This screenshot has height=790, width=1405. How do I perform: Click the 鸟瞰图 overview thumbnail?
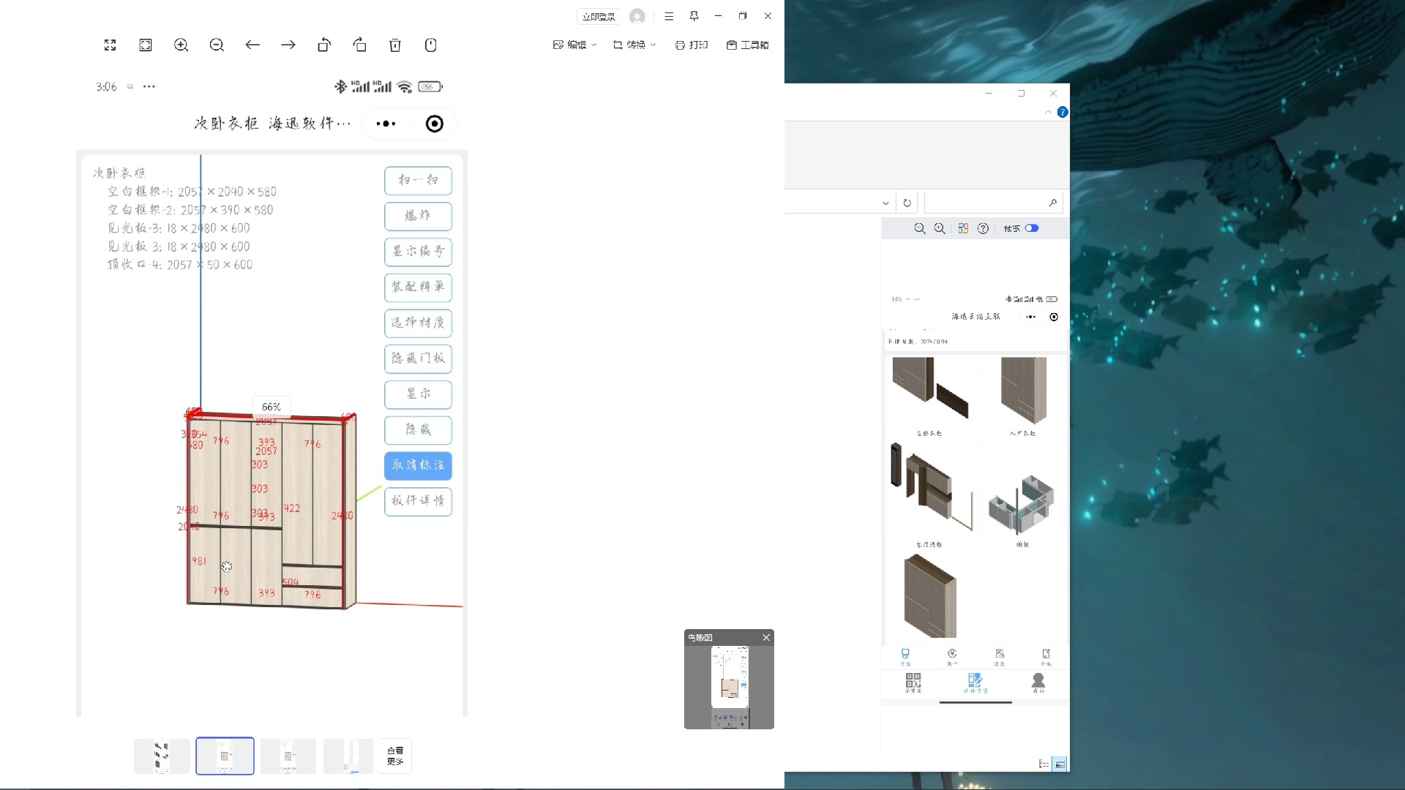pos(730,687)
